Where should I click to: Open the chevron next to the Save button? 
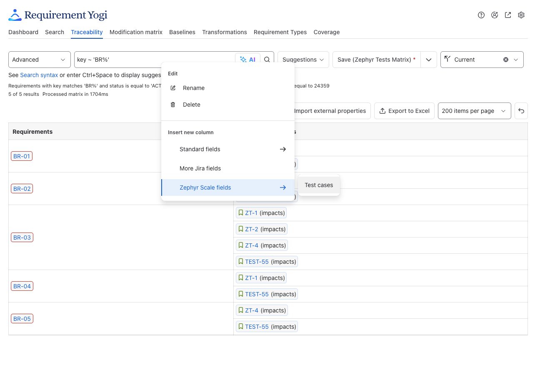pyautogui.click(x=429, y=60)
